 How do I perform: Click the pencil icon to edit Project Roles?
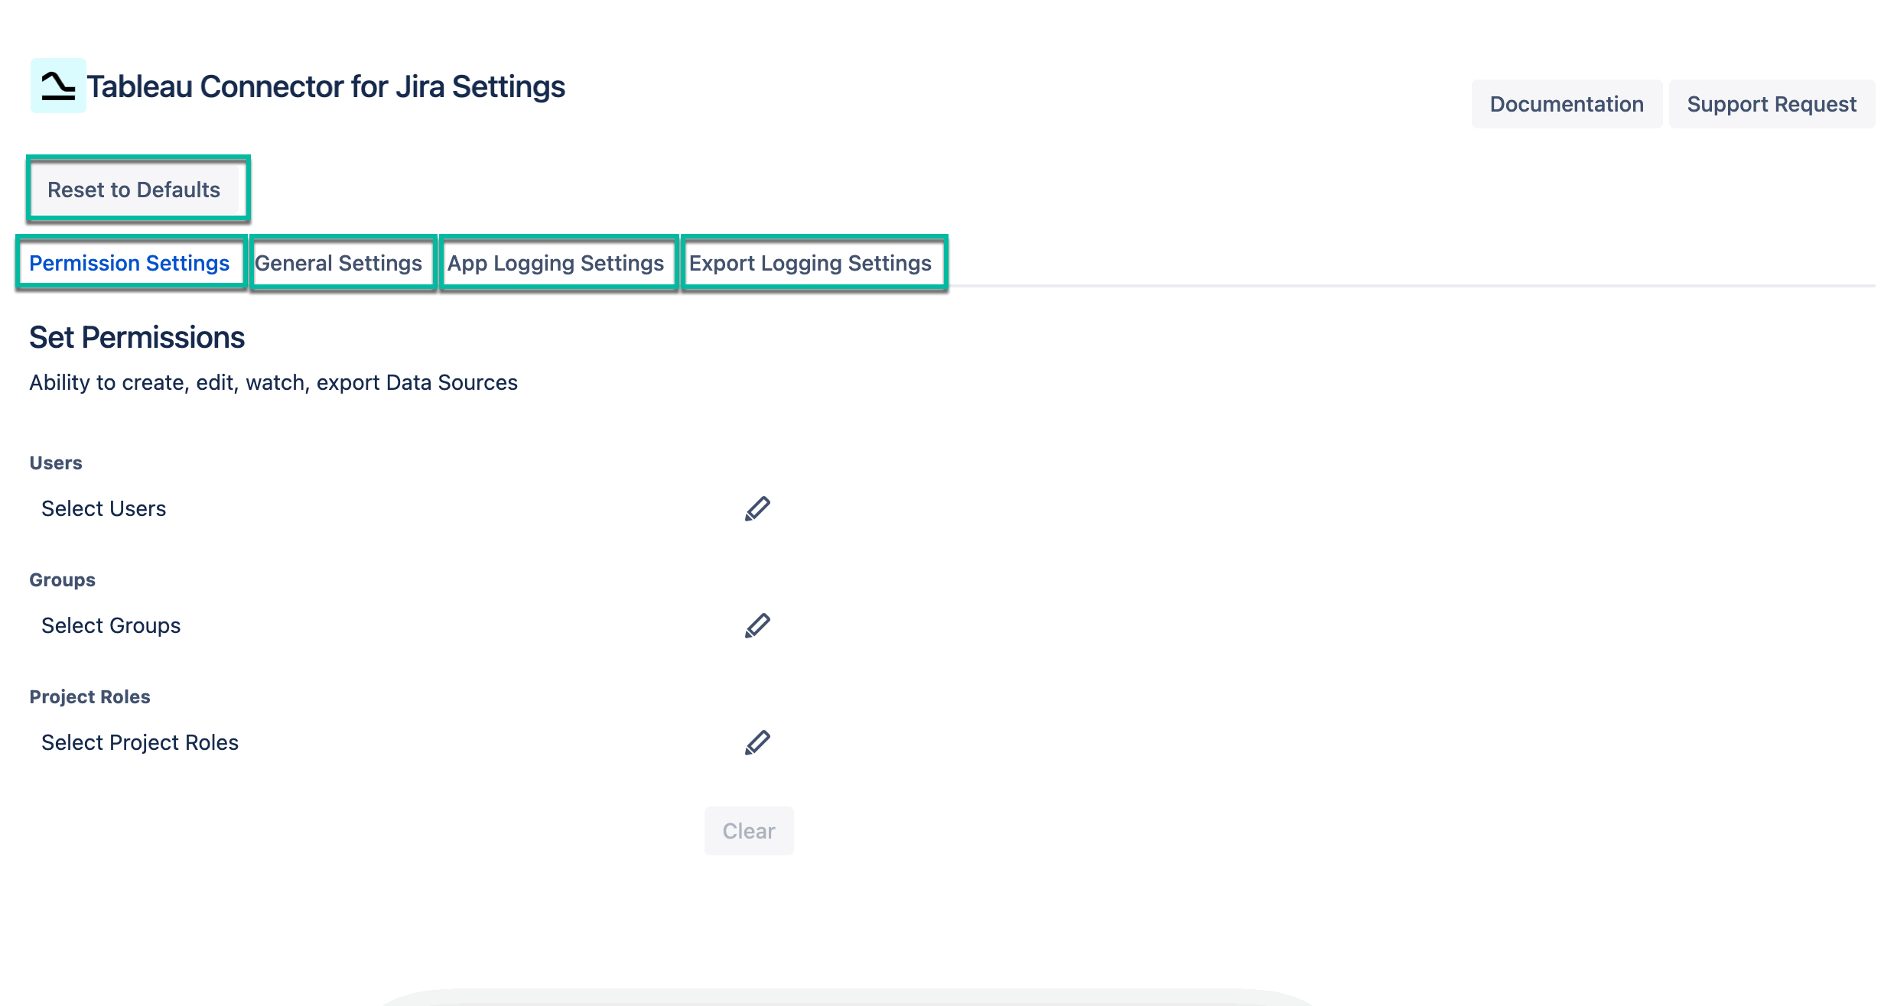pos(757,742)
